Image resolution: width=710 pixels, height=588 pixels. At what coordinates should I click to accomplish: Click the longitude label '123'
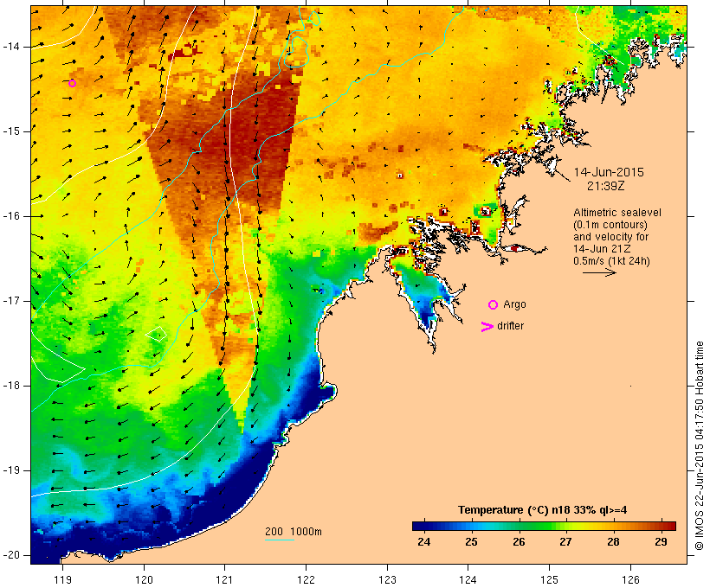coord(387,579)
